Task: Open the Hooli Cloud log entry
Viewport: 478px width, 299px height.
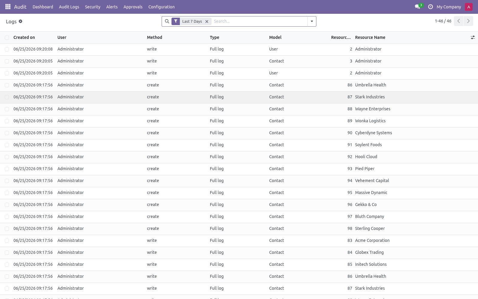Action: [239, 157]
